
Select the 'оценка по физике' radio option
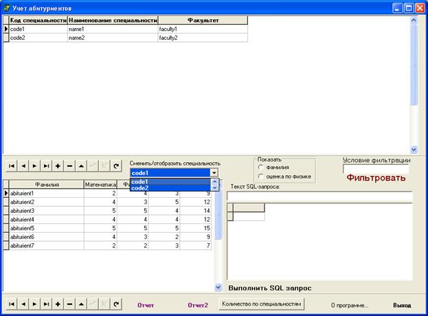tap(261, 176)
